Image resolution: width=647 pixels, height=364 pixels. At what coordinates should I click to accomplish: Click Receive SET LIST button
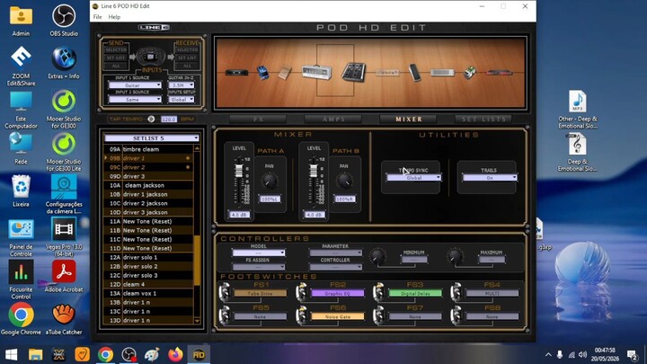click(x=187, y=58)
